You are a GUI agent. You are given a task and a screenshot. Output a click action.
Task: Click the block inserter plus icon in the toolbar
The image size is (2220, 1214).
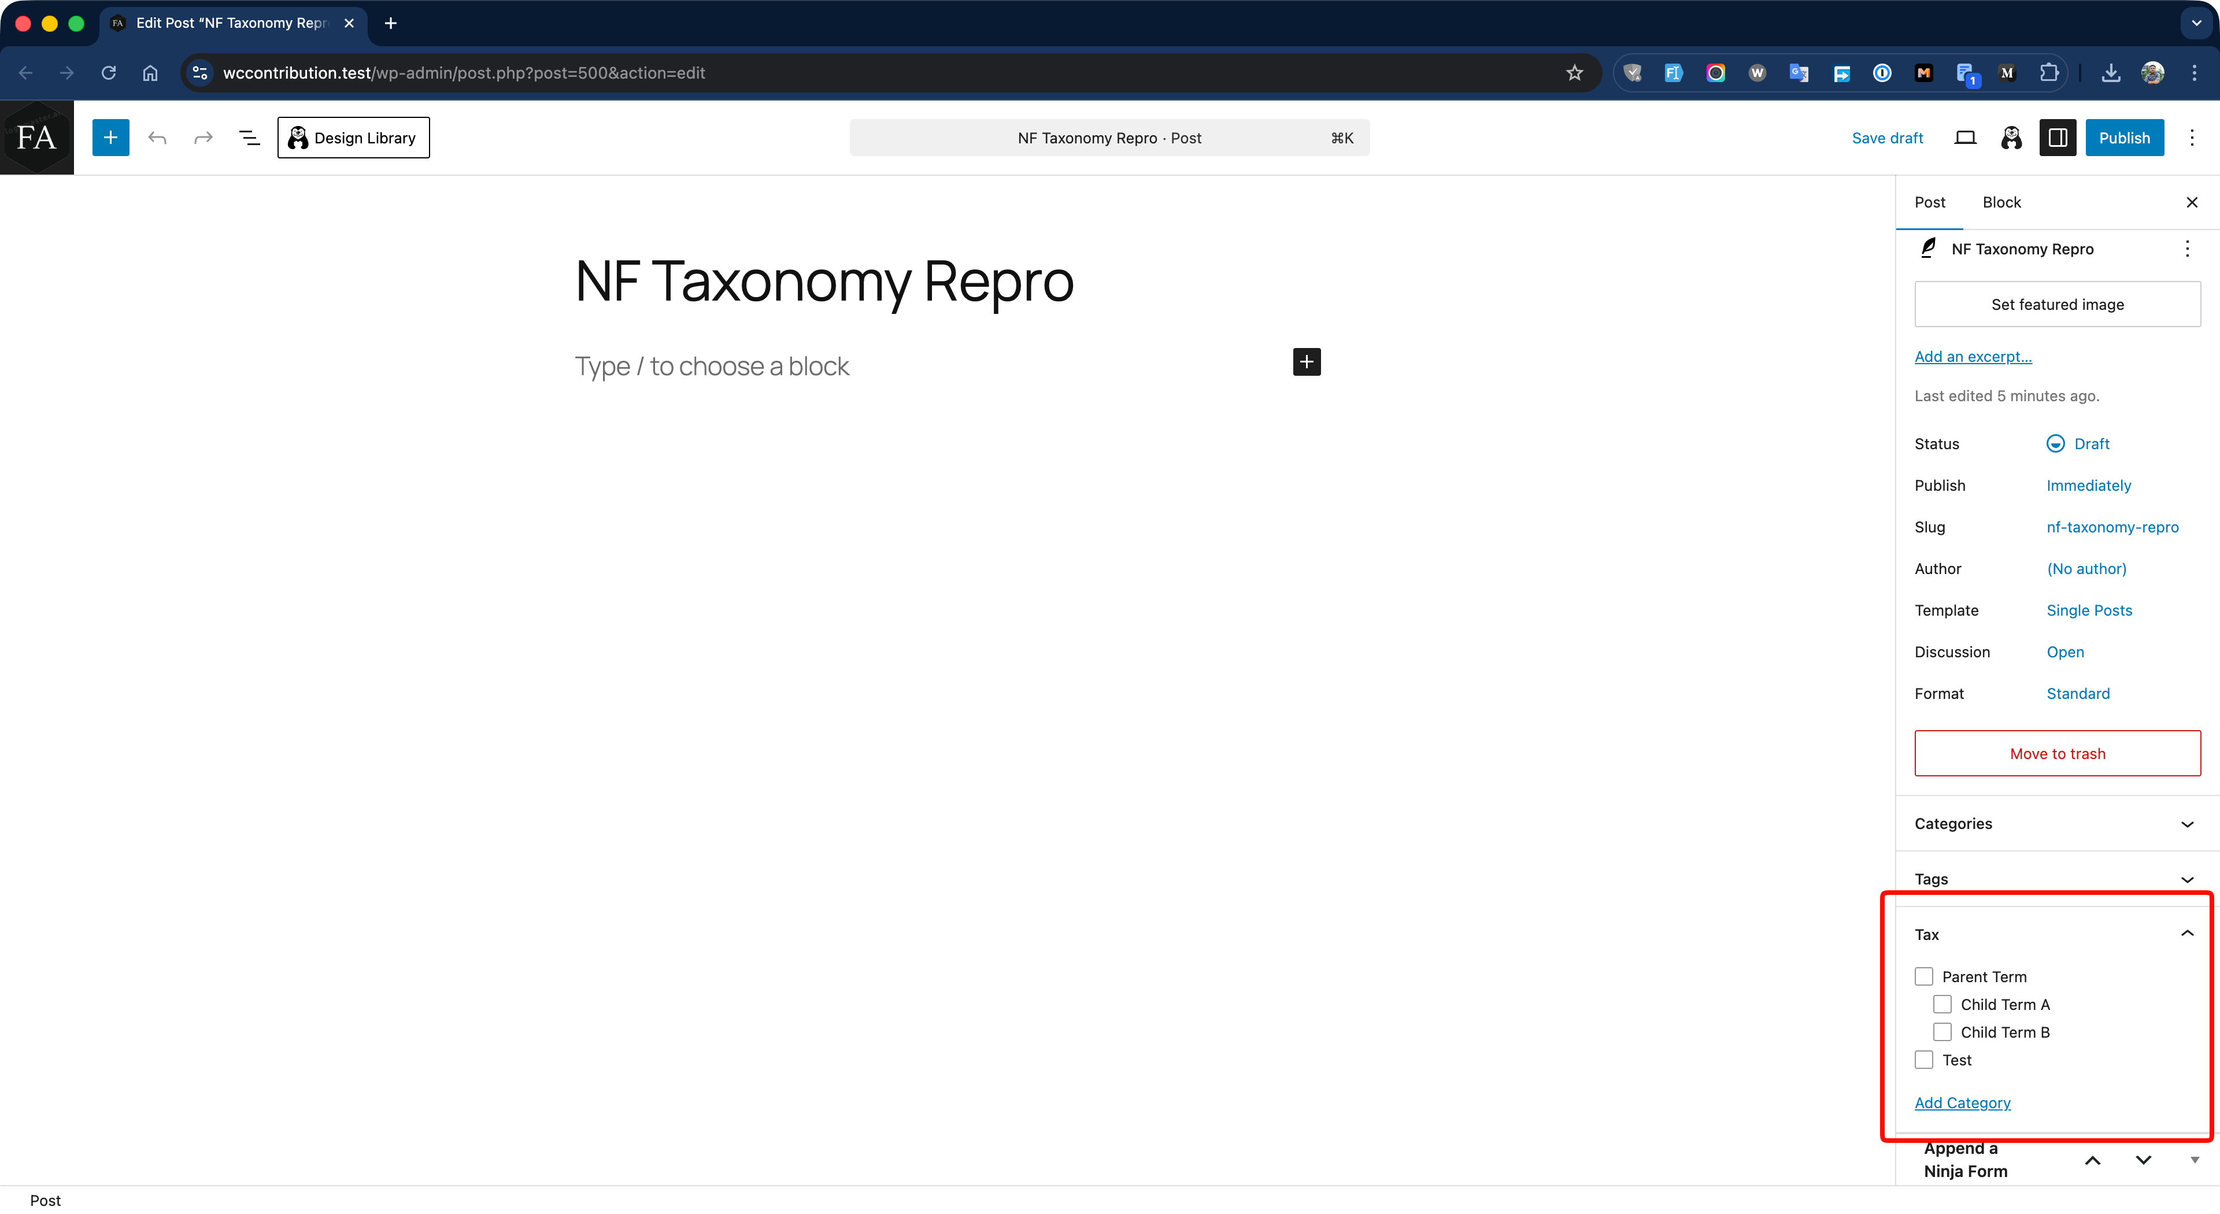tap(110, 138)
